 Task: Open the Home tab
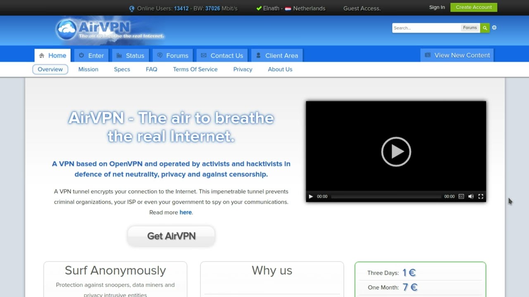point(52,55)
